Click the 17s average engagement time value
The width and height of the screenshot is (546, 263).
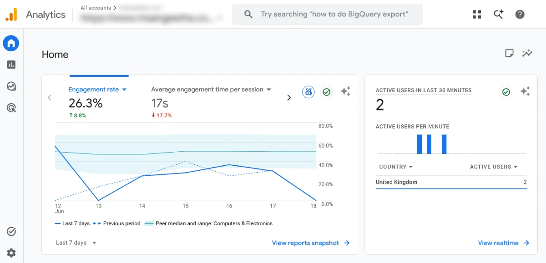(160, 104)
